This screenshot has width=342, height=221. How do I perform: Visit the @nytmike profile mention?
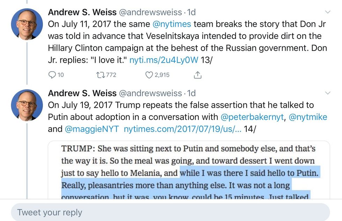[308, 117]
